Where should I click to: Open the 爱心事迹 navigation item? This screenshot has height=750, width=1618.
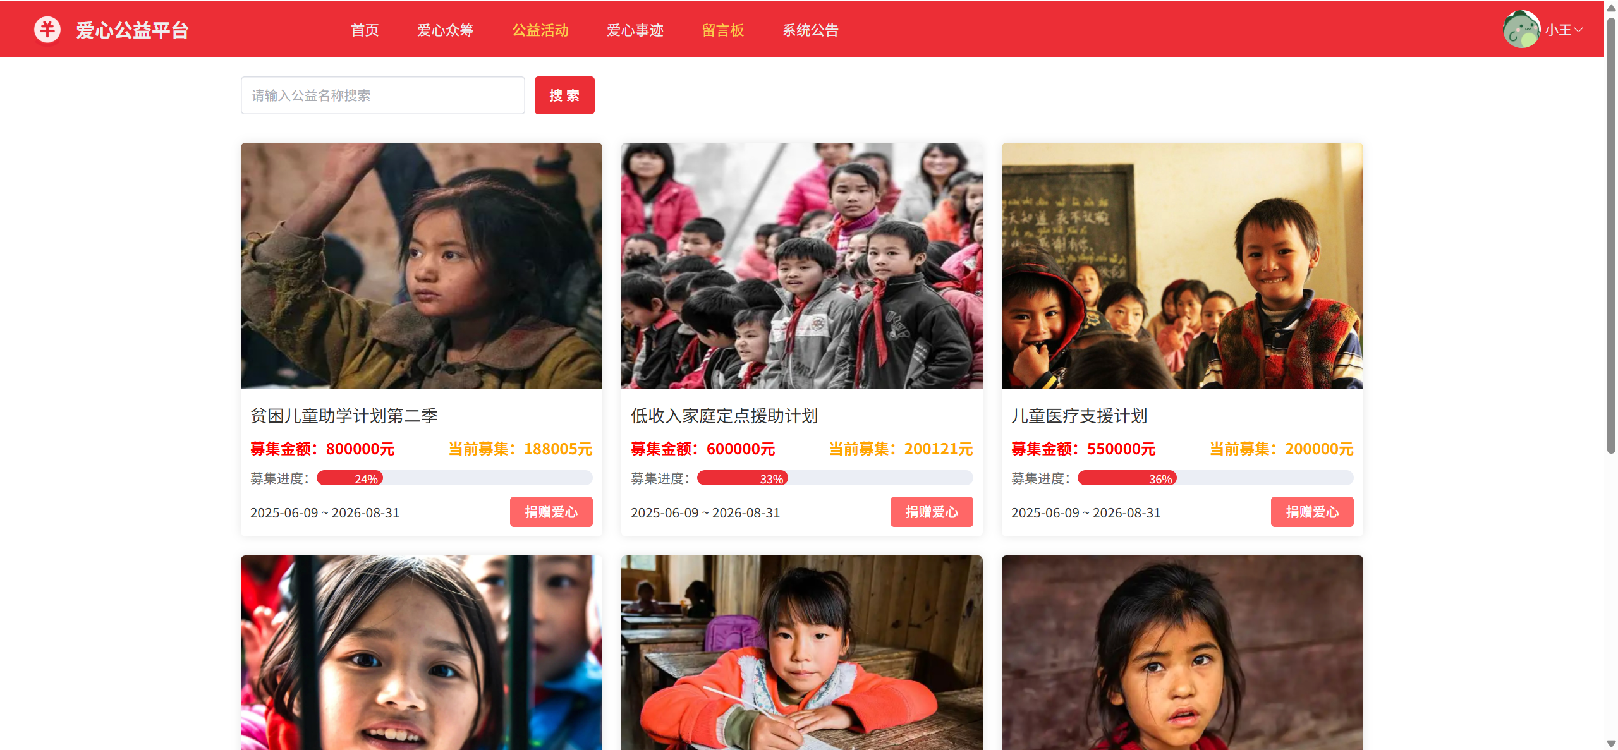635,30
